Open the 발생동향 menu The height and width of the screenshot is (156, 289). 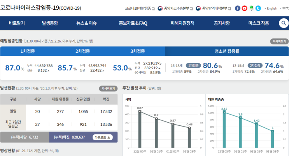click(50, 23)
